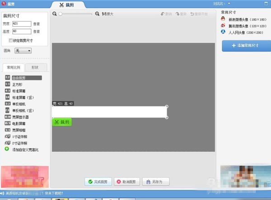271x200 pixels.
Task: Switch to the 形状 tab
Action: [x=36, y=67]
